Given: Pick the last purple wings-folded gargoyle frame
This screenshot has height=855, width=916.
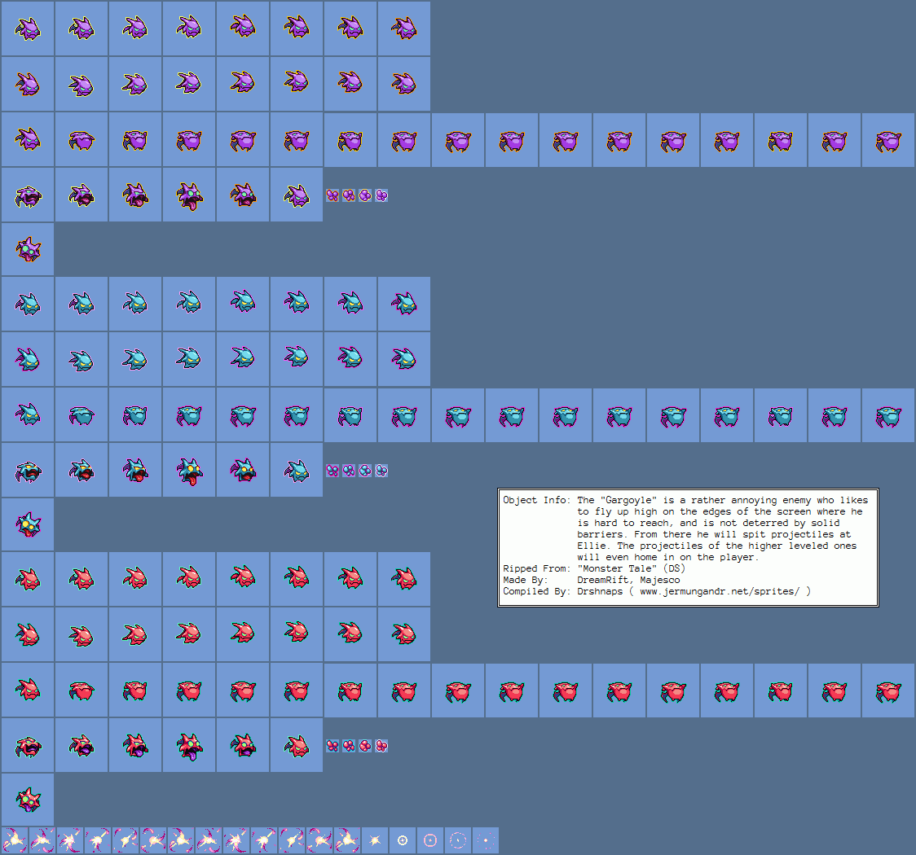Looking at the screenshot, I should tap(888, 140).
